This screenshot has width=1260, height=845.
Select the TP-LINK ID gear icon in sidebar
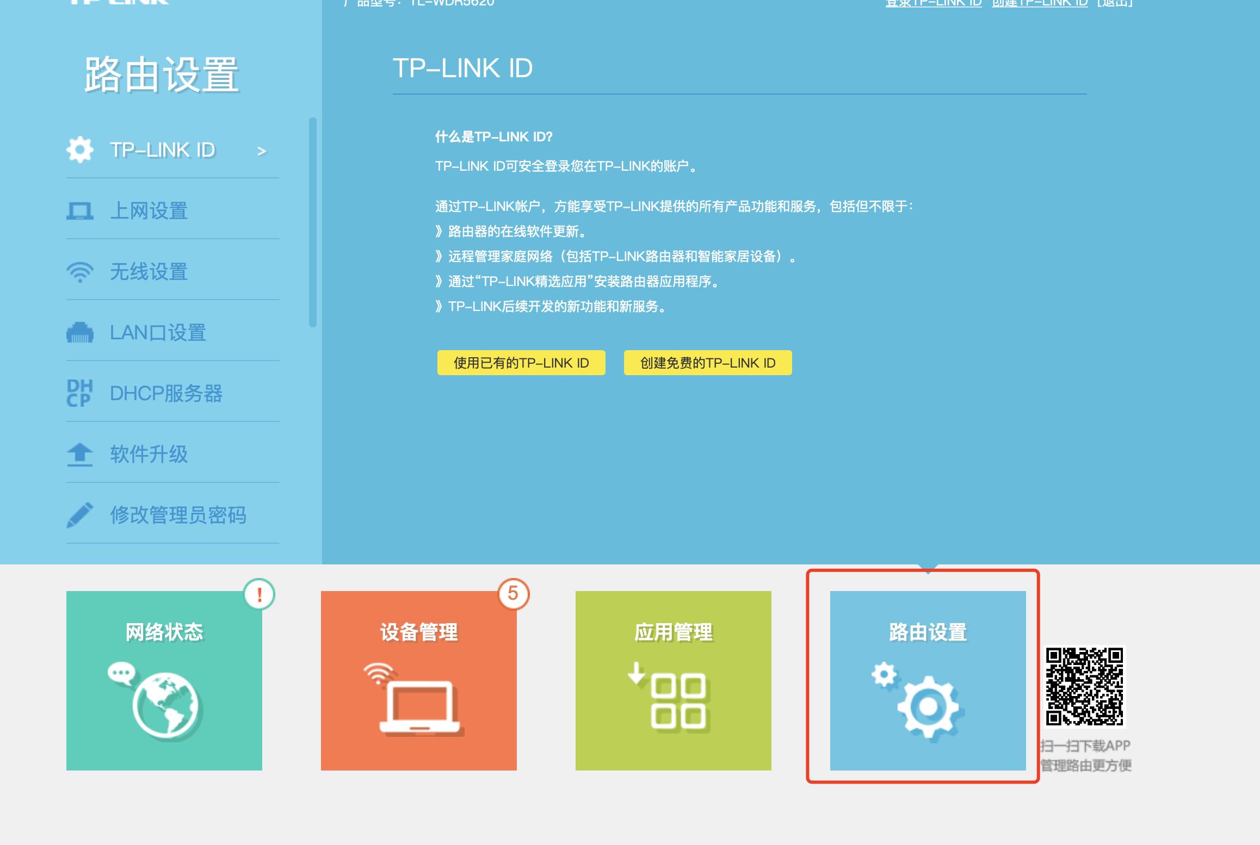[x=81, y=149]
